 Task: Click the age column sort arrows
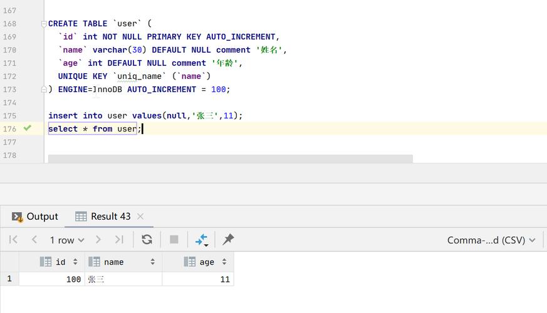224,262
